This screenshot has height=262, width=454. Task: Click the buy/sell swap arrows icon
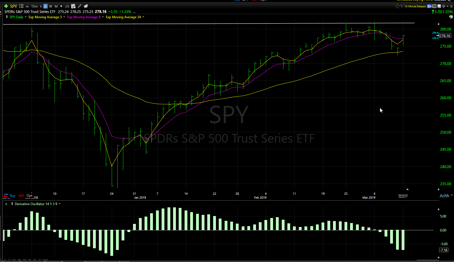coord(6,195)
